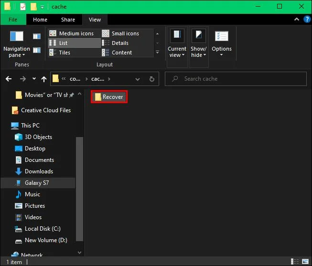Expand the layout gallery More arrow
312x266 pixels.
pos(157,53)
